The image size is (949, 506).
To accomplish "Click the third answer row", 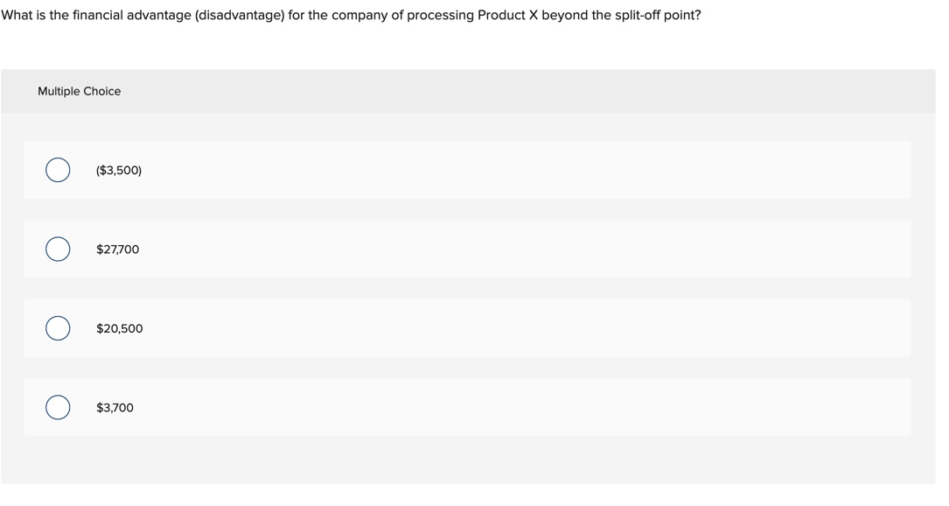I will point(468,328).
